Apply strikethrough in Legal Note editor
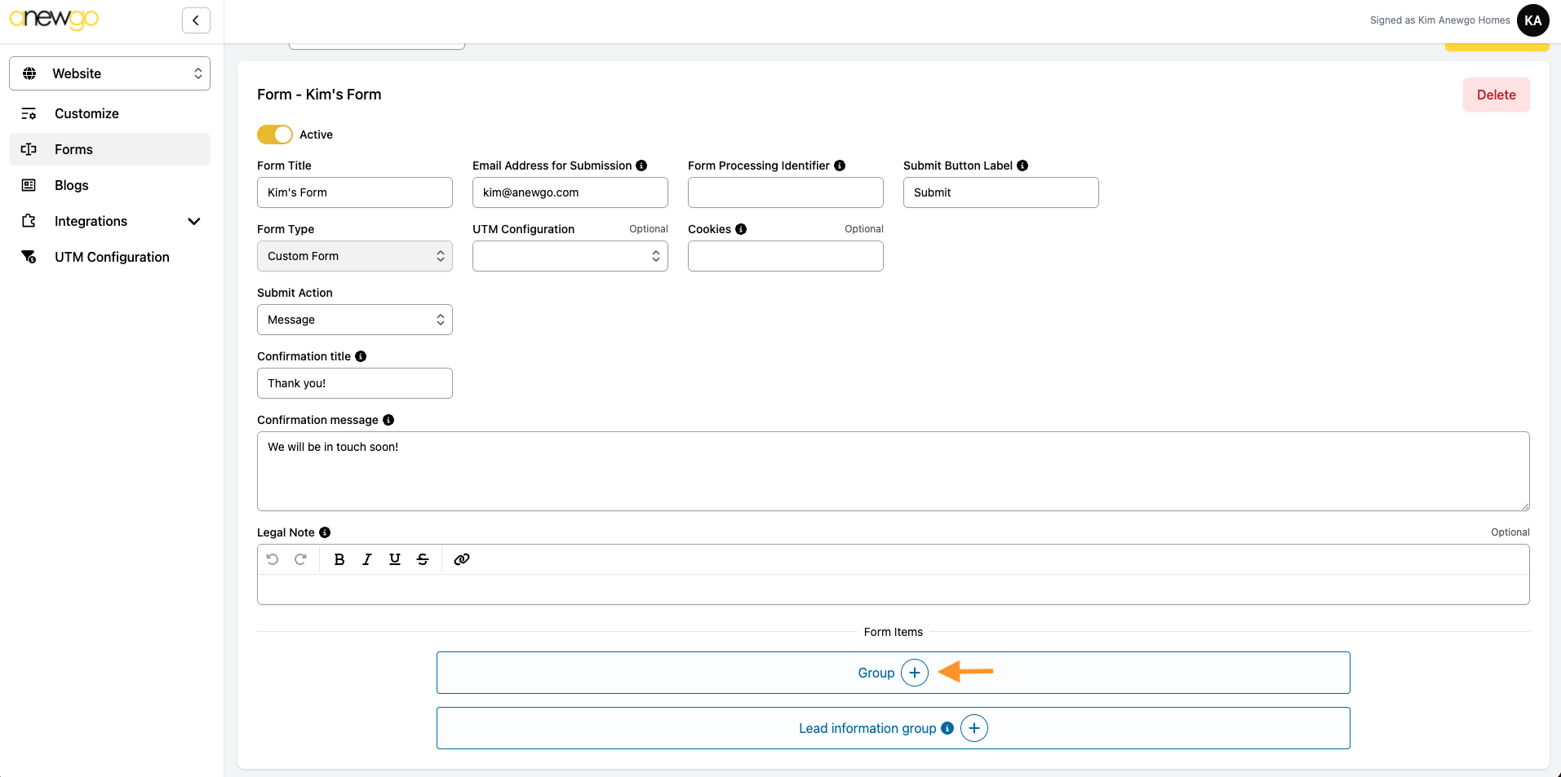This screenshot has width=1561, height=777. tap(423, 559)
